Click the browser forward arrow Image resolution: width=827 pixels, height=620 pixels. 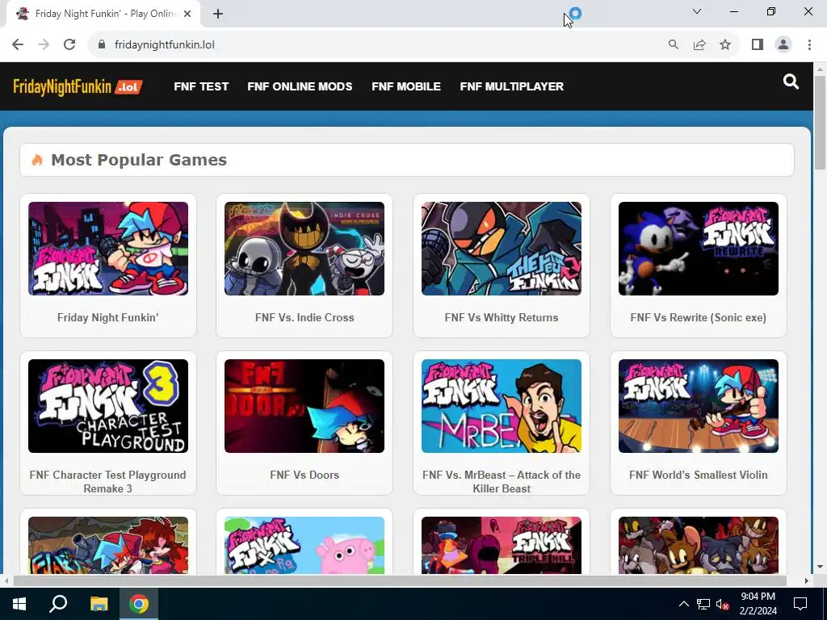coord(44,45)
